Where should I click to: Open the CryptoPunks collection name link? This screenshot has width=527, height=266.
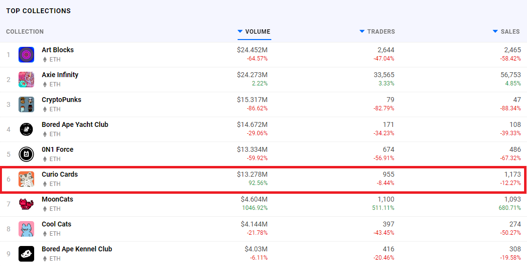pos(61,100)
